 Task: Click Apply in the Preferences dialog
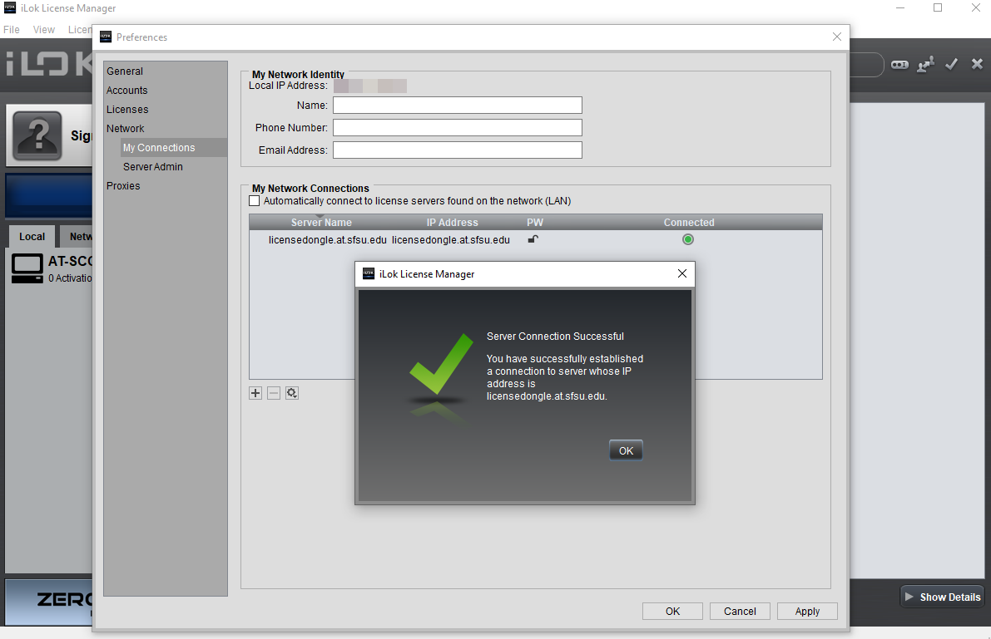(807, 612)
